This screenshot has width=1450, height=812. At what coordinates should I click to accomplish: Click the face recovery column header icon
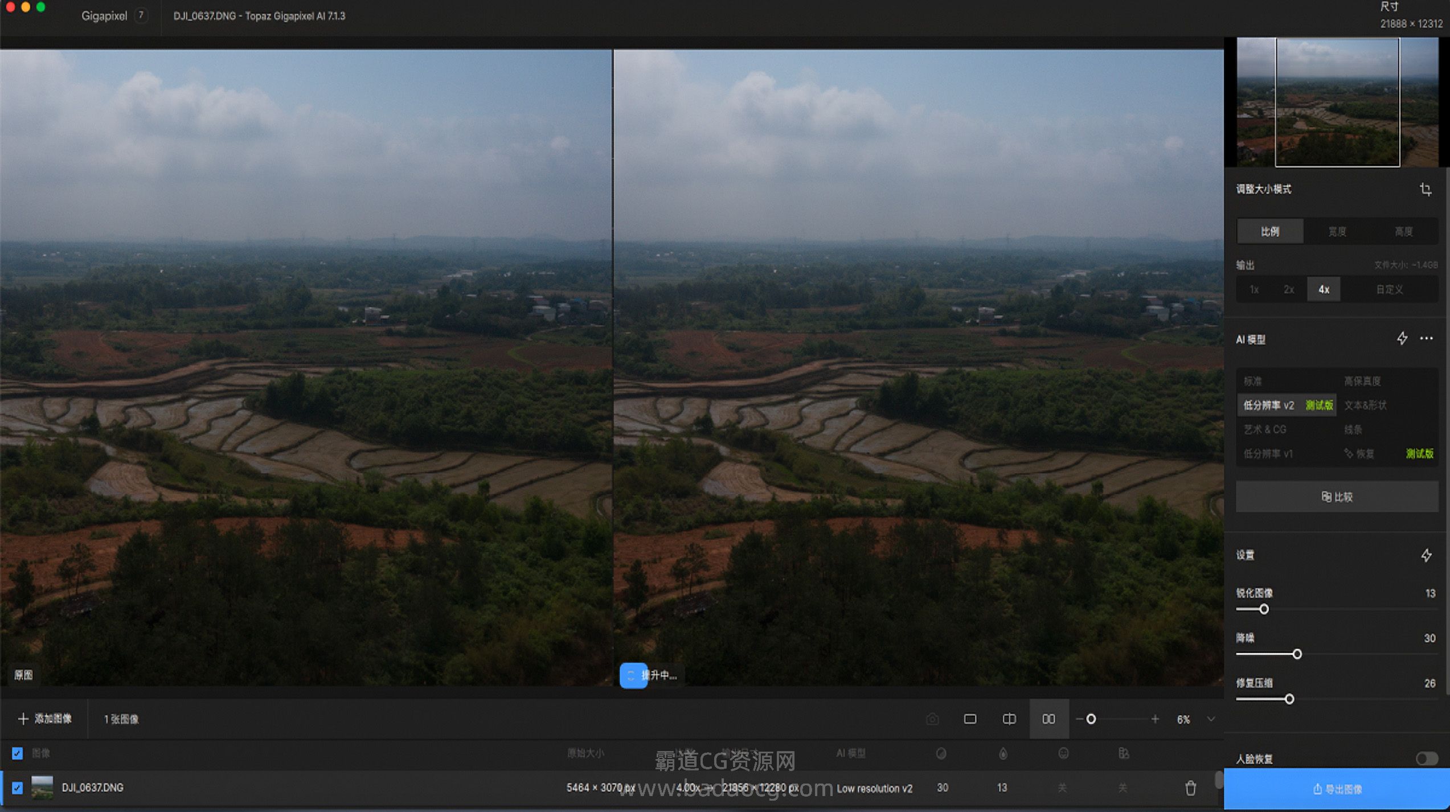click(1063, 753)
